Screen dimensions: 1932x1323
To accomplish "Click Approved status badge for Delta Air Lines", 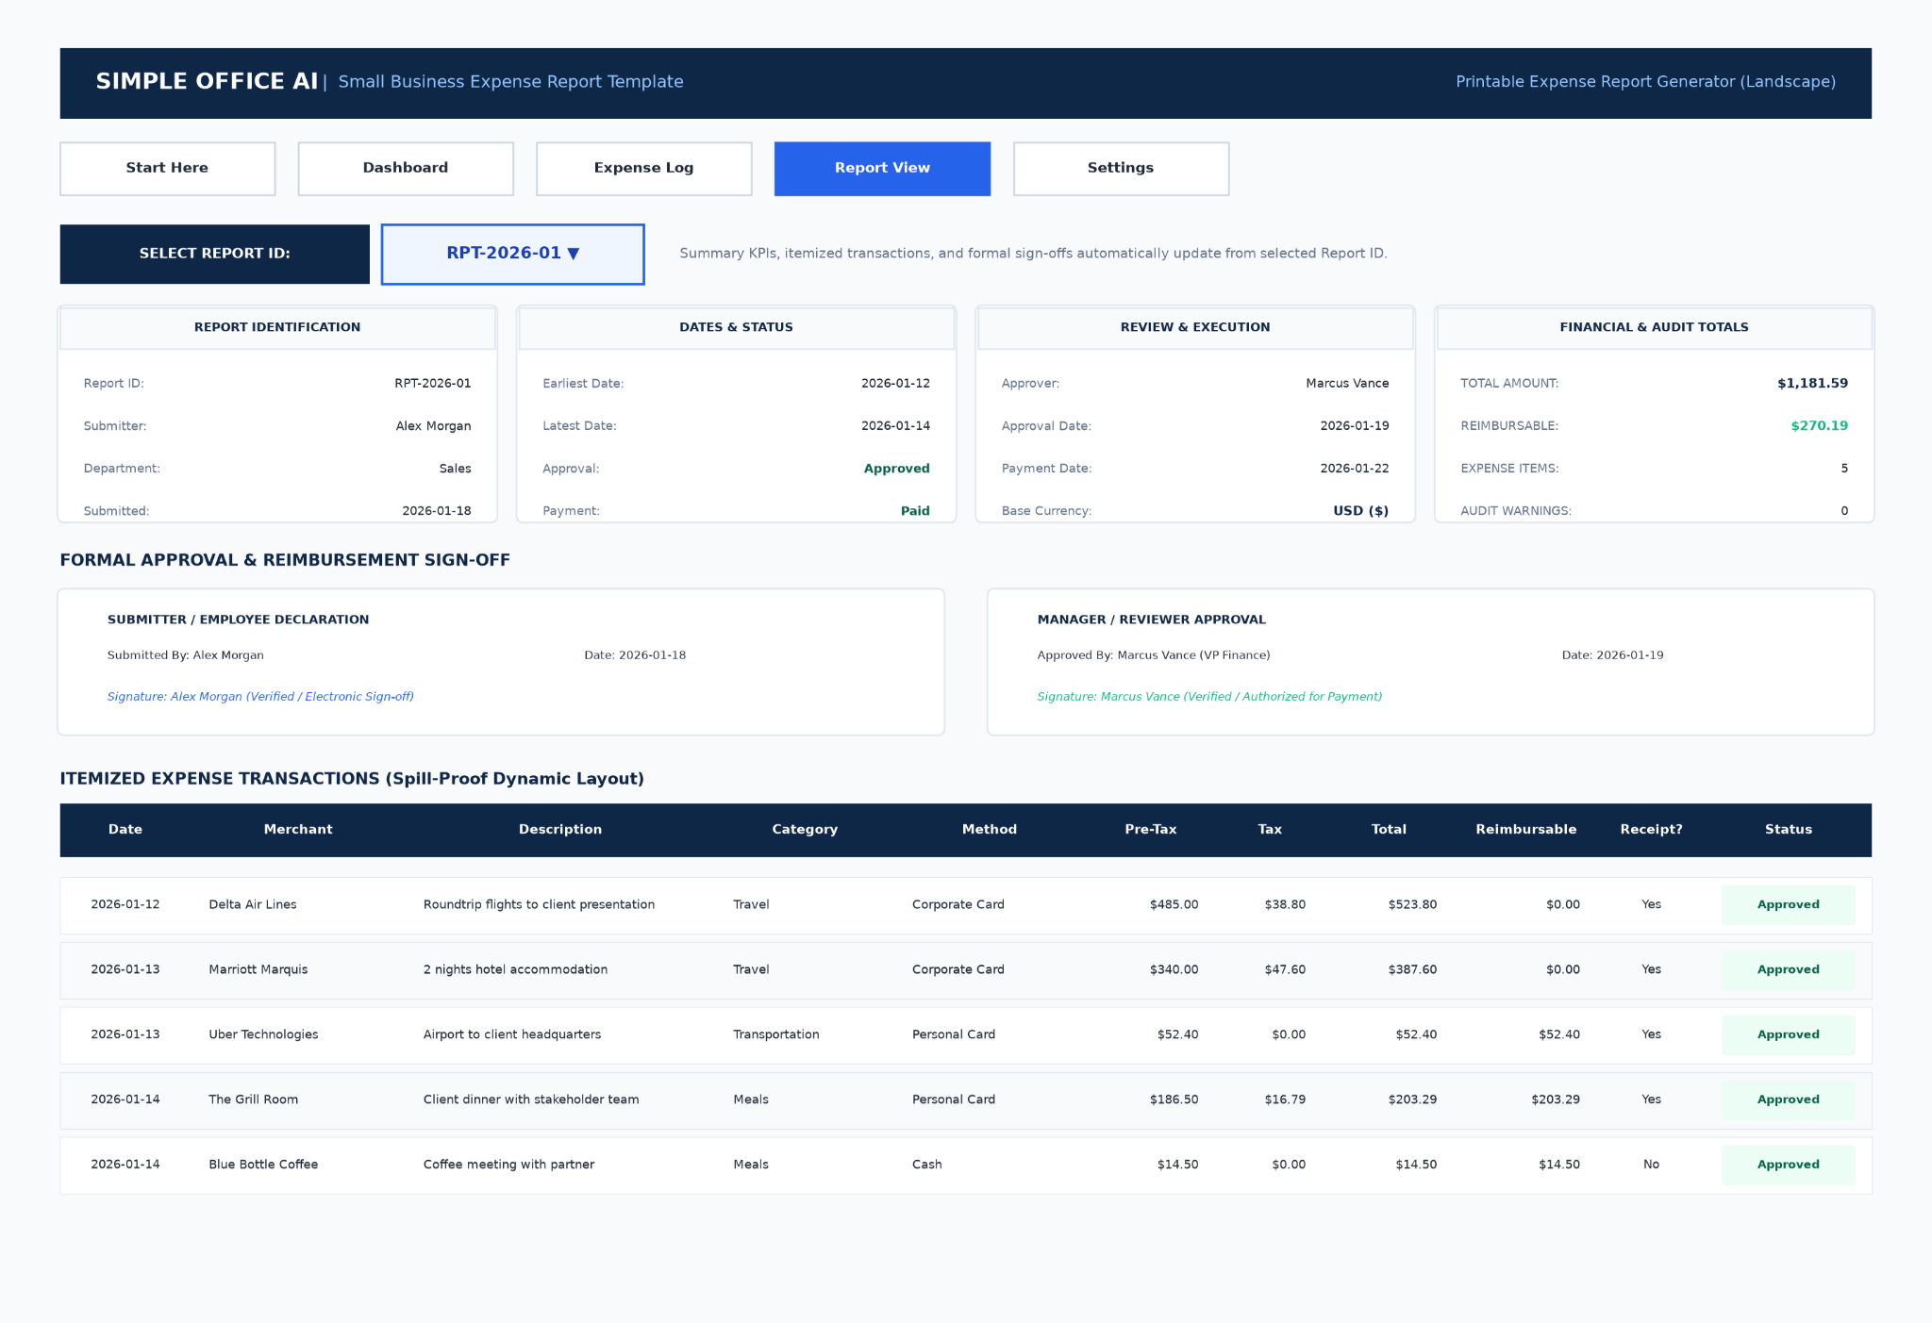I will [x=1788, y=904].
